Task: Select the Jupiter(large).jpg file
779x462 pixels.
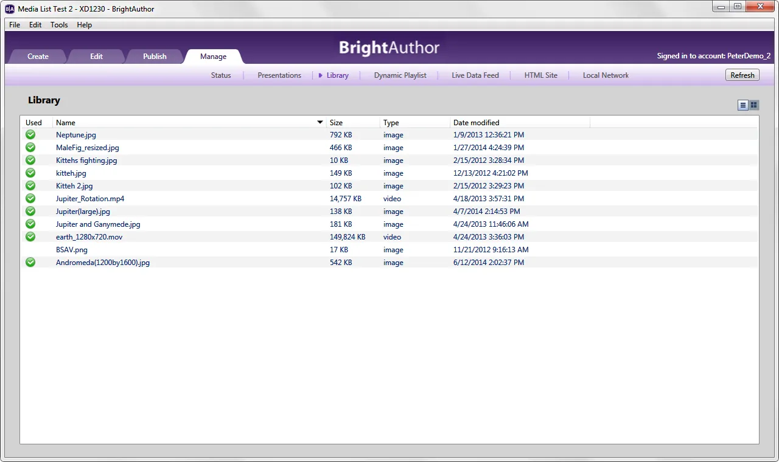Action: click(83, 212)
